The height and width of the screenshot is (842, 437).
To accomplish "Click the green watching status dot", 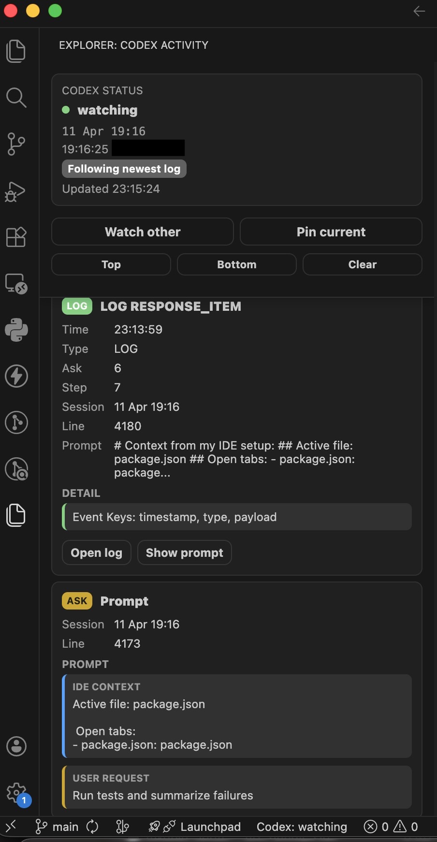I will [x=66, y=110].
